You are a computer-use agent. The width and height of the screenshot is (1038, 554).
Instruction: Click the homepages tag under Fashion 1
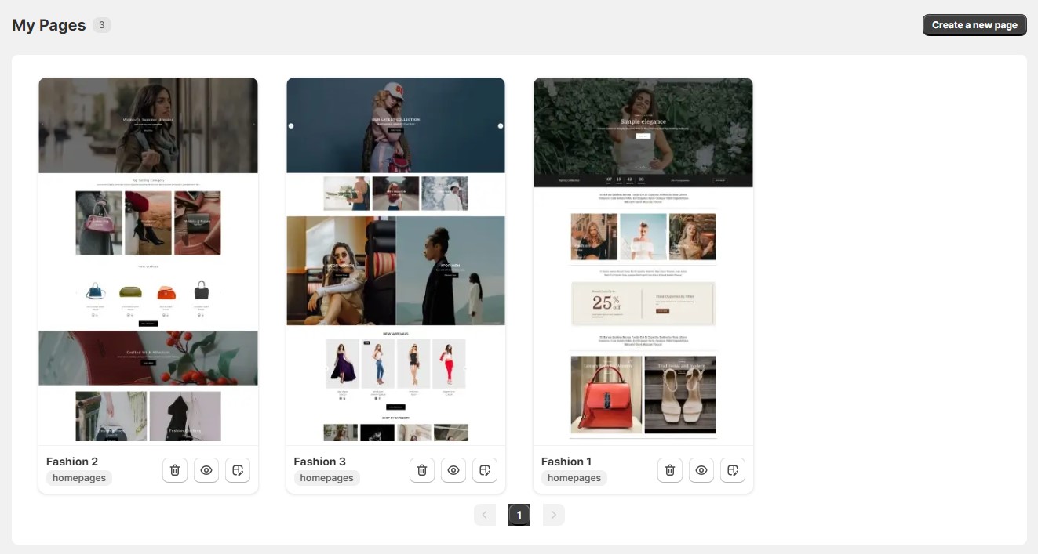pos(574,478)
